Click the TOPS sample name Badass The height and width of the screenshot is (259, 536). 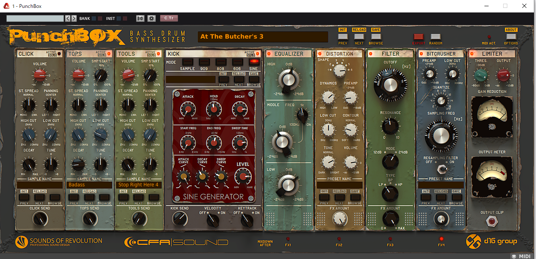89,185
